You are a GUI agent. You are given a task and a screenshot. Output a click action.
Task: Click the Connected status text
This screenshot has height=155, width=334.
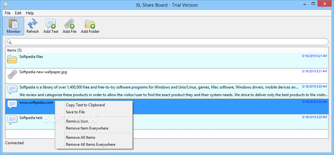pos(14,143)
